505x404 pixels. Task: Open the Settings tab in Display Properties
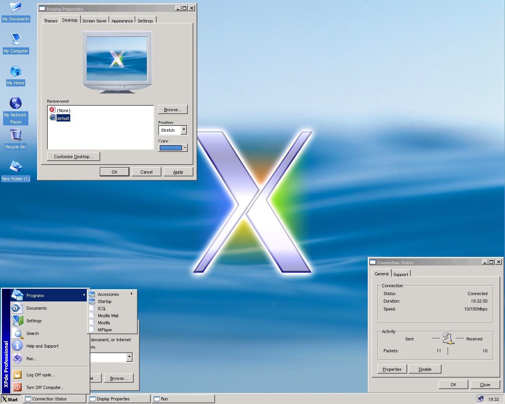click(146, 21)
